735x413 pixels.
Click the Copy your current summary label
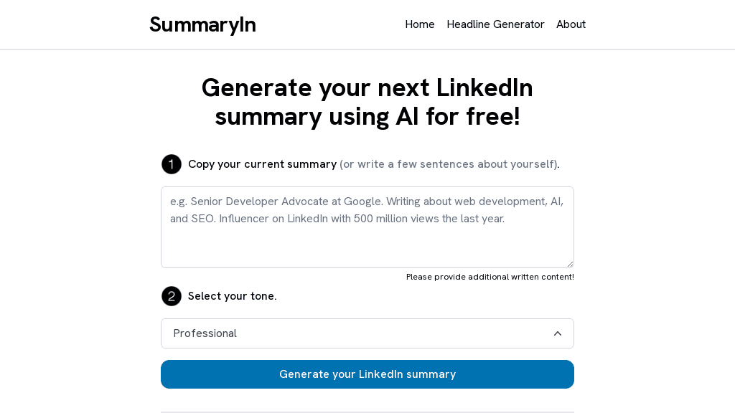click(263, 164)
